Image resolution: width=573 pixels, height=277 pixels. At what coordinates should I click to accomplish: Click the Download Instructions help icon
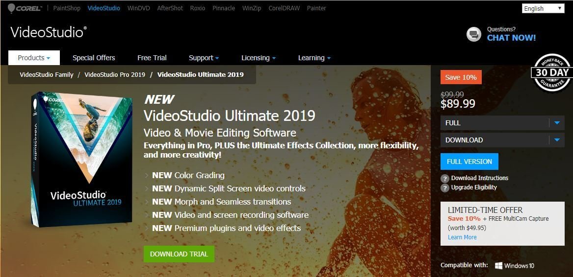coord(445,179)
